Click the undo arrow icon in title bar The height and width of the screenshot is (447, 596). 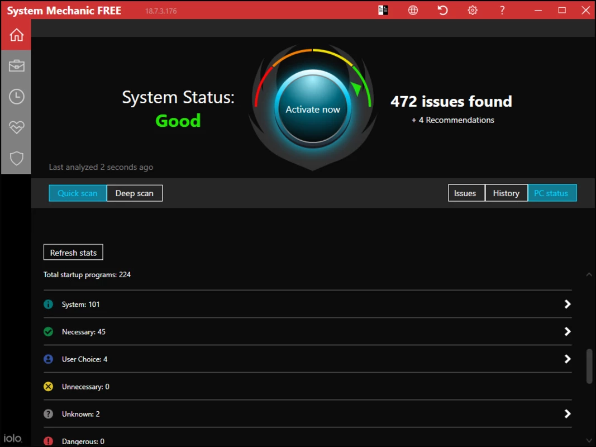442,10
